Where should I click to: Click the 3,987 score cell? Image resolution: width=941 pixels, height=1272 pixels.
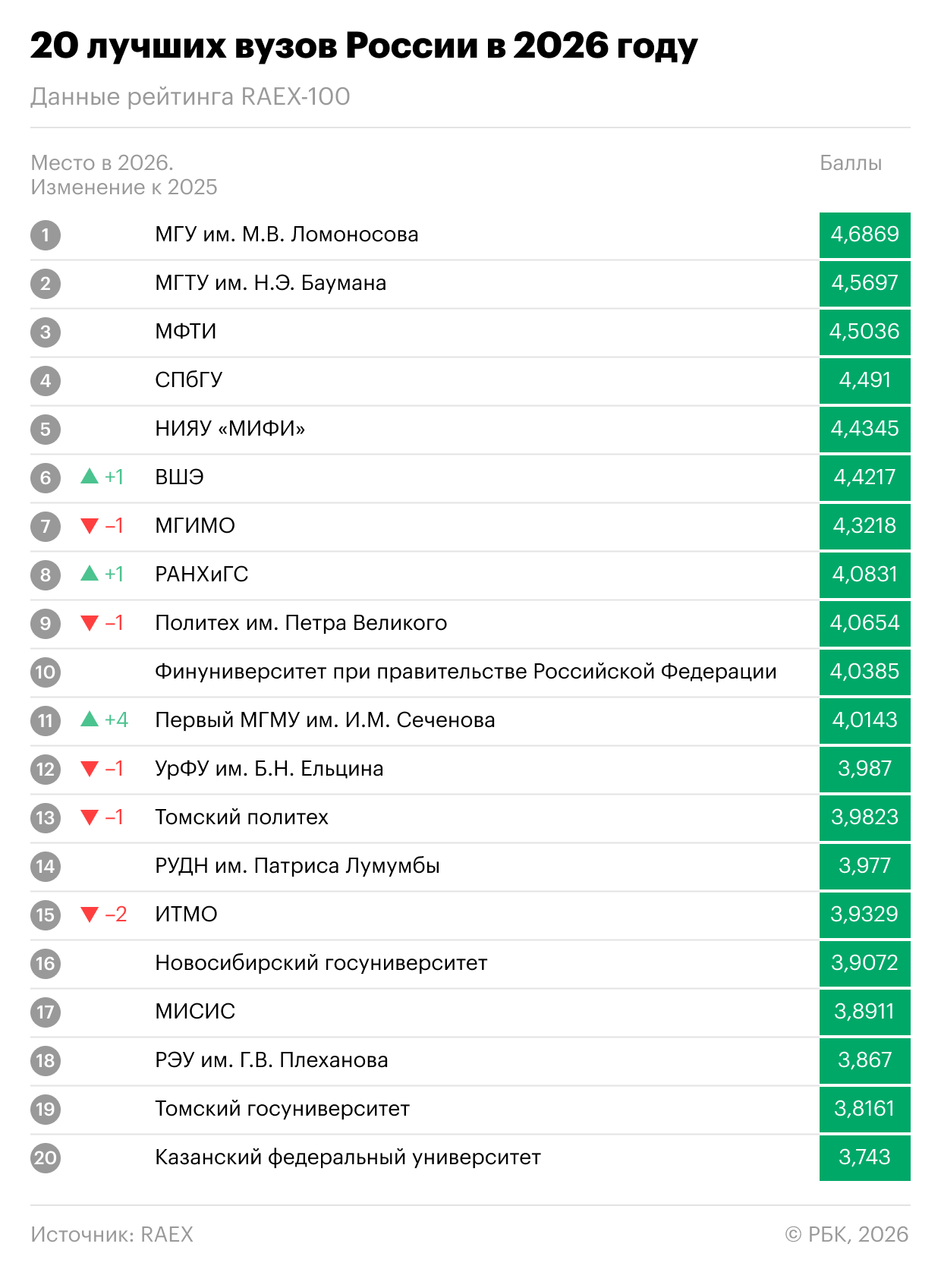pos(865,770)
